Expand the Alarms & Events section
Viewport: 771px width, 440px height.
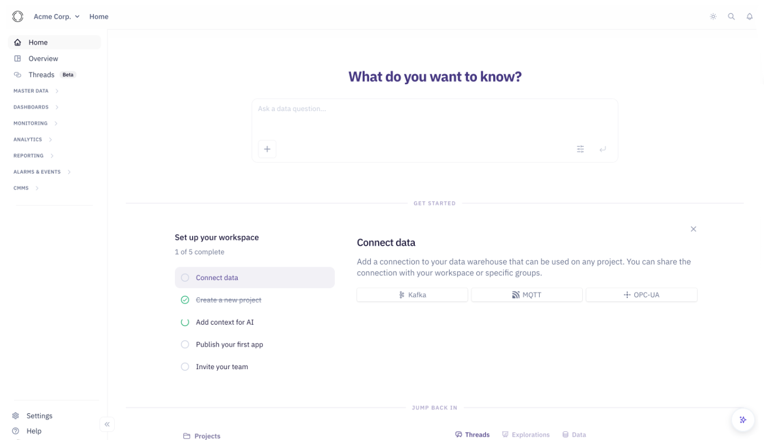point(42,172)
